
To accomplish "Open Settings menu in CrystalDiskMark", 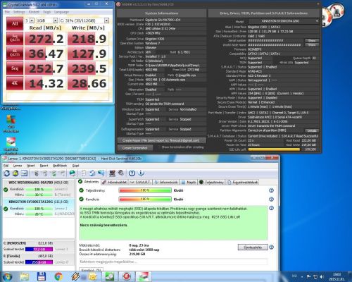I will click(x=19, y=12).
